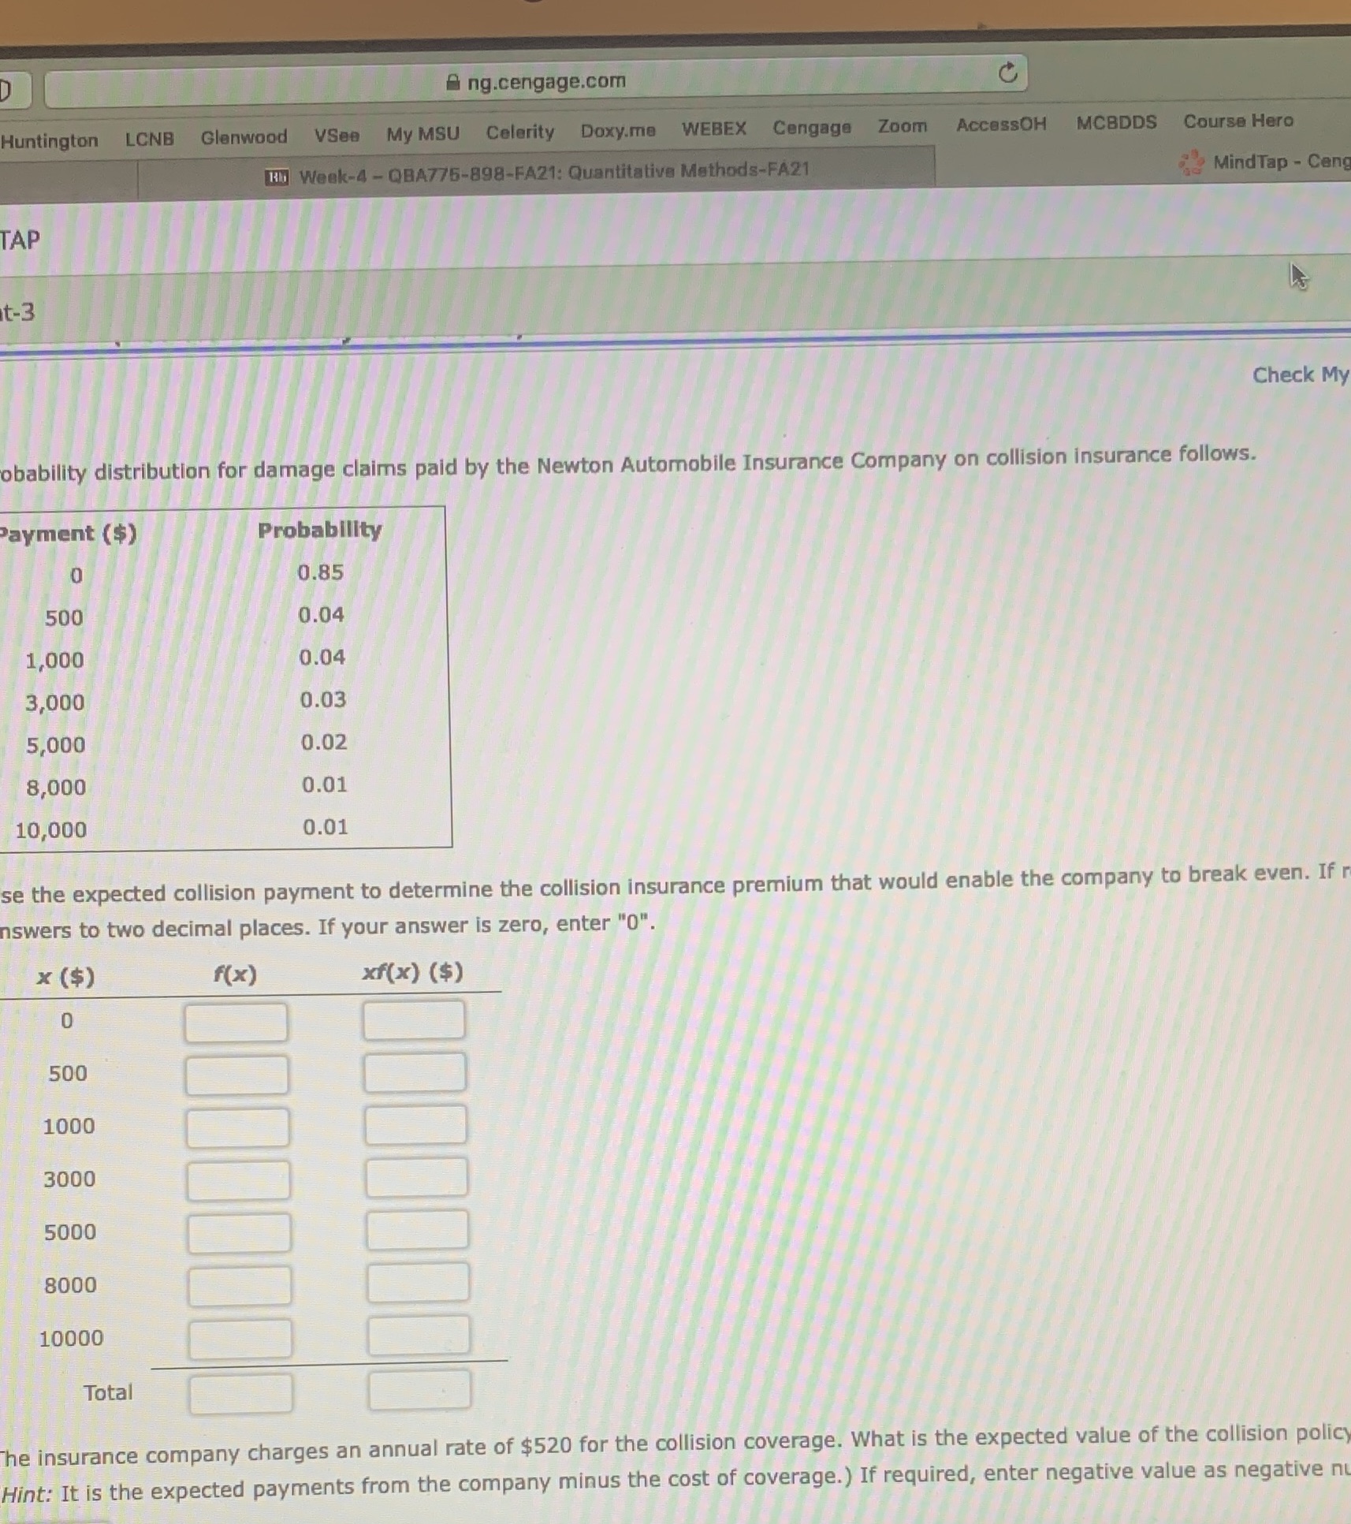Click the lock icon in address bar
This screenshot has width=1351, height=1524.
452,81
